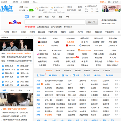Click the car icon in category bar

click(95, 75)
